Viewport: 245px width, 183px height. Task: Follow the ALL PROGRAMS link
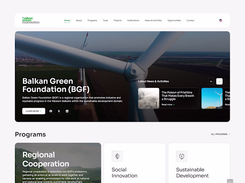click(x=220, y=134)
